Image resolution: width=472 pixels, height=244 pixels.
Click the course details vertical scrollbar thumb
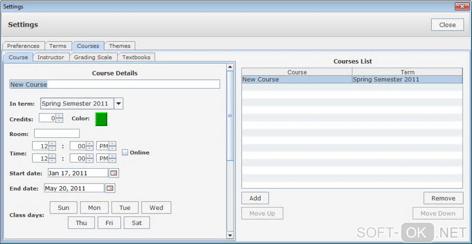230,116
